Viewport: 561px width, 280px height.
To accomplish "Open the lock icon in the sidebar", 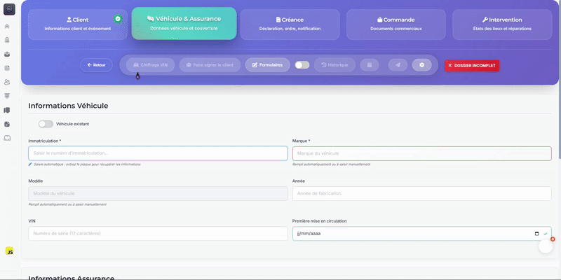I will click(x=7, y=40).
